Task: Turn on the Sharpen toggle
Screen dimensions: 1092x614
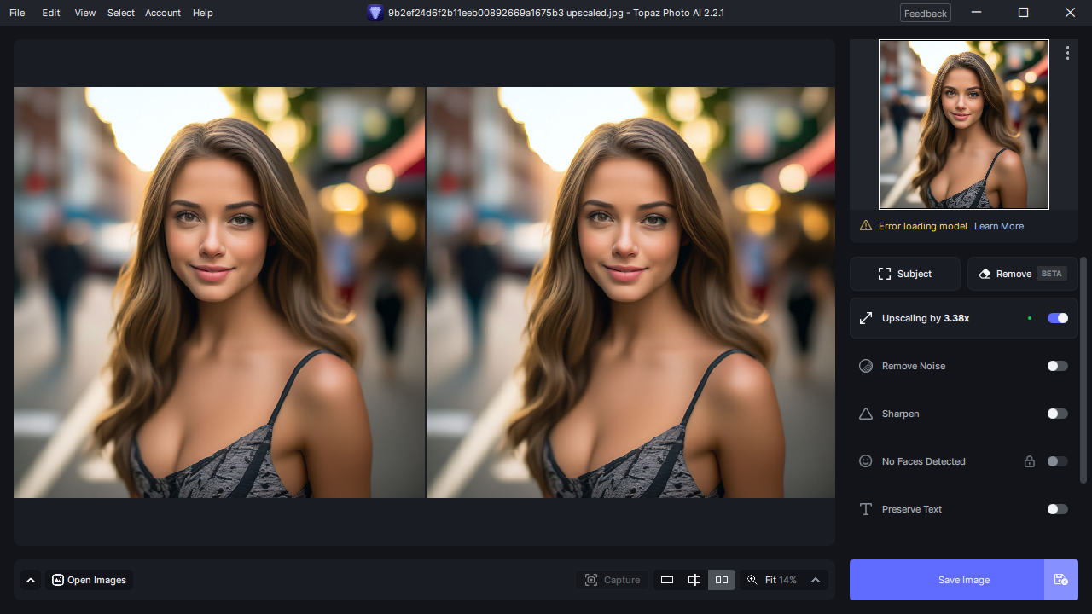Action: 1057,414
